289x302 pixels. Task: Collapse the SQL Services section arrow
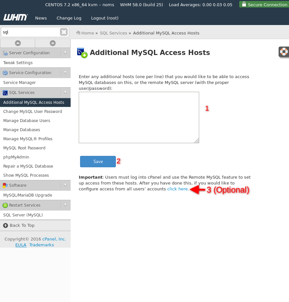(x=65, y=92)
